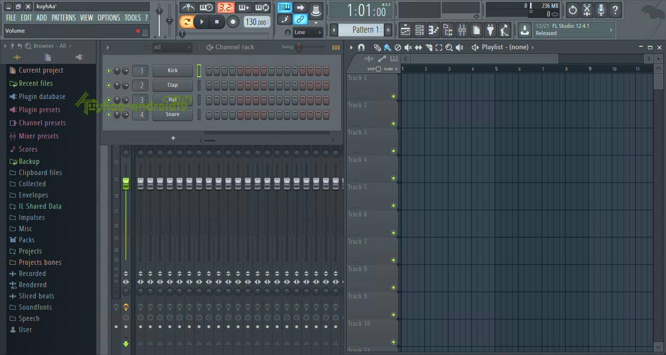Viewport: 666px width, 355px height.
Task: Click the metronome icon
Action: (188, 7)
